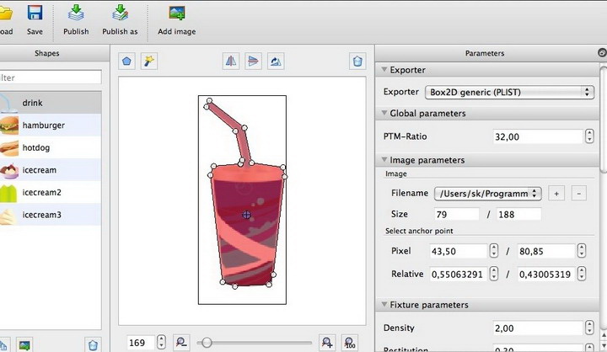The height and width of the screenshot is (352, 607).
Task: Click the flip horizontal icon
Action: [x=231, y=61]
